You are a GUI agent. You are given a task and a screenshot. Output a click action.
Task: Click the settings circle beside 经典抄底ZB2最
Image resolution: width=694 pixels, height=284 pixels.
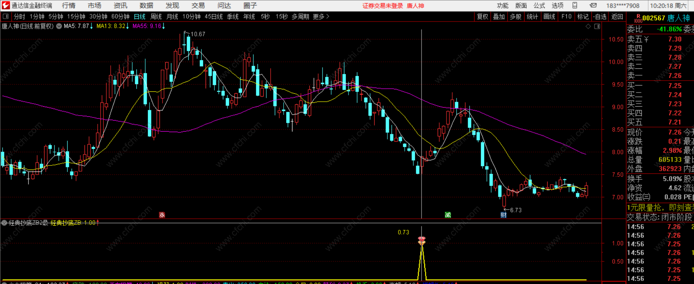4,223
